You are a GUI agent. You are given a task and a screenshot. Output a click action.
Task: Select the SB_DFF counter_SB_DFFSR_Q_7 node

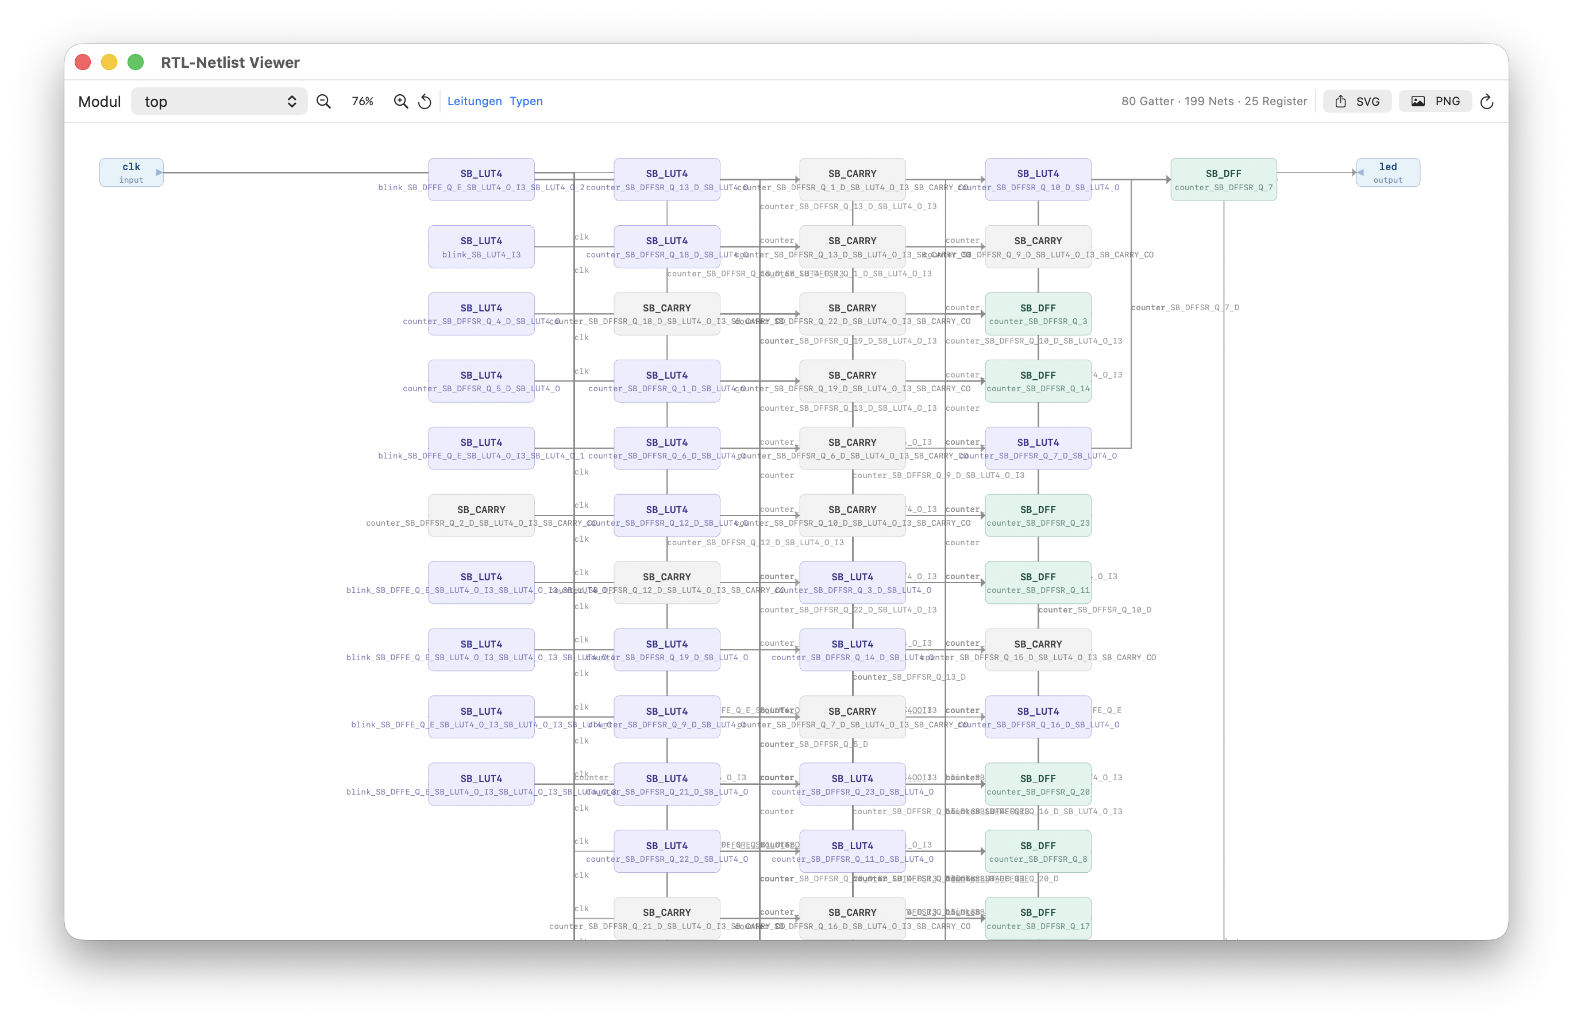[x=1223, y=179]
